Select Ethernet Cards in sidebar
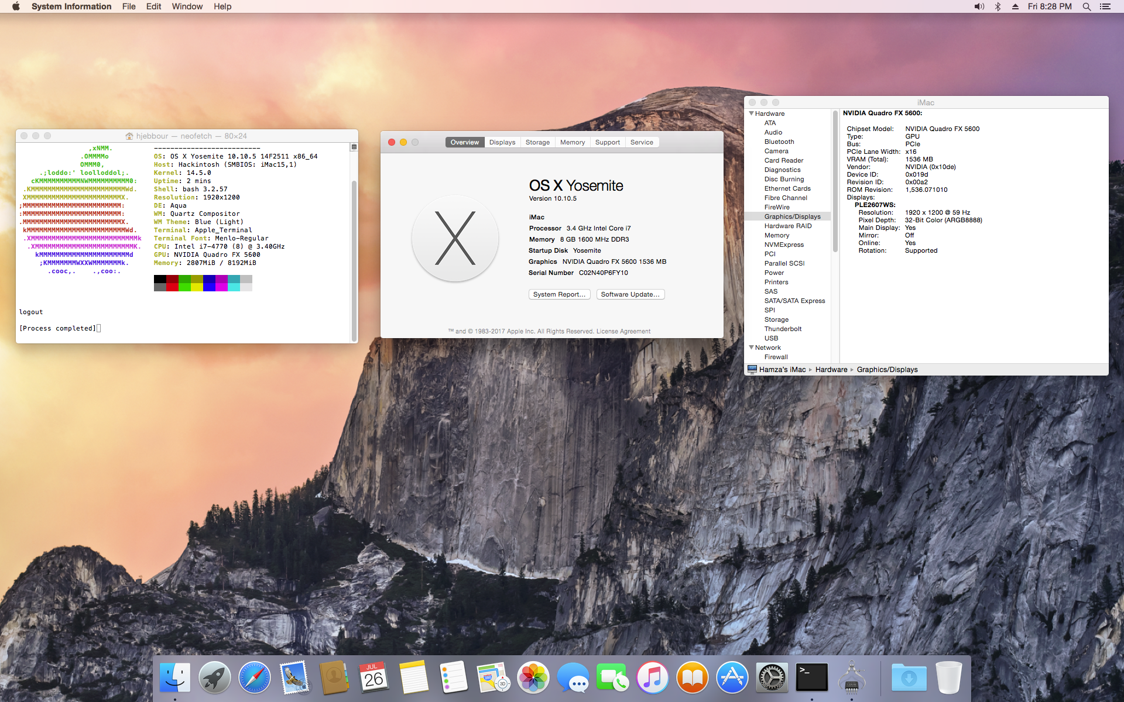The image size is (1124, 702). coord(787,188)
